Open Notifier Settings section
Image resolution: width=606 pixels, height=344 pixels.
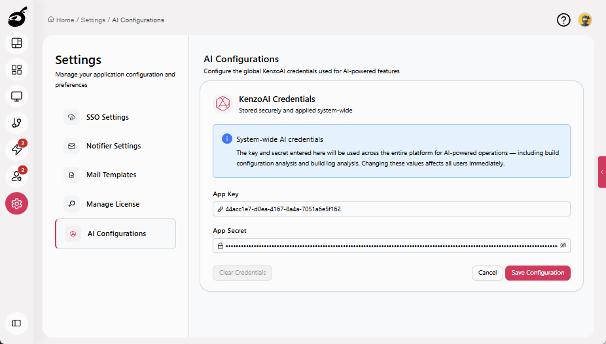pos(116,146)
